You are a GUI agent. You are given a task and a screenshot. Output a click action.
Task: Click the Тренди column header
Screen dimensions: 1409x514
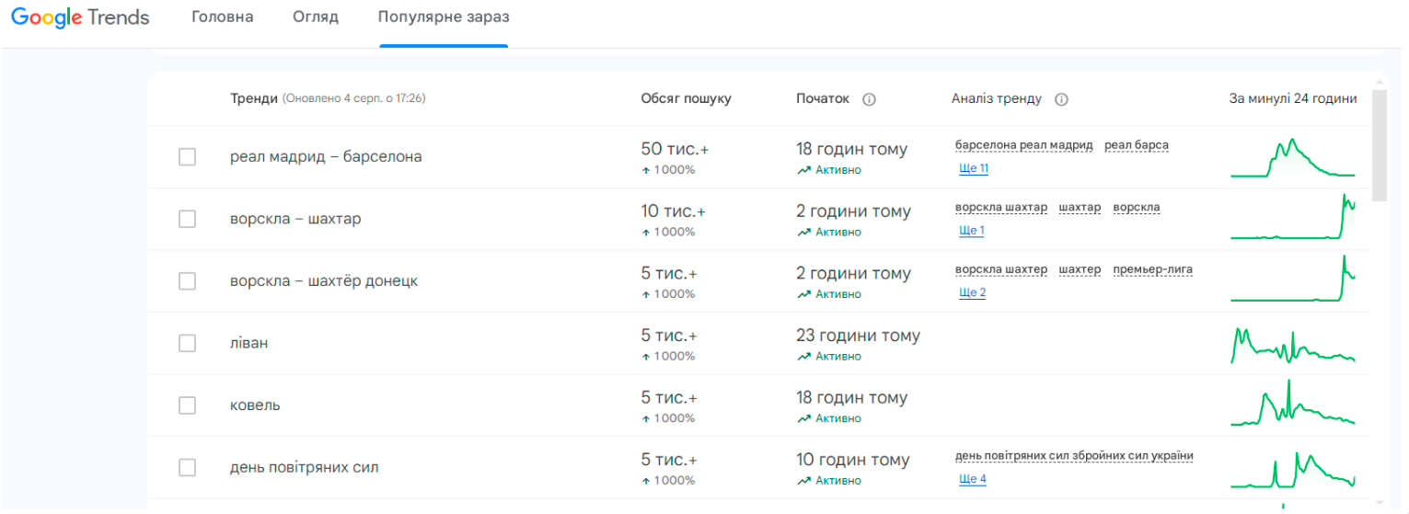click(x=254, y=98)
